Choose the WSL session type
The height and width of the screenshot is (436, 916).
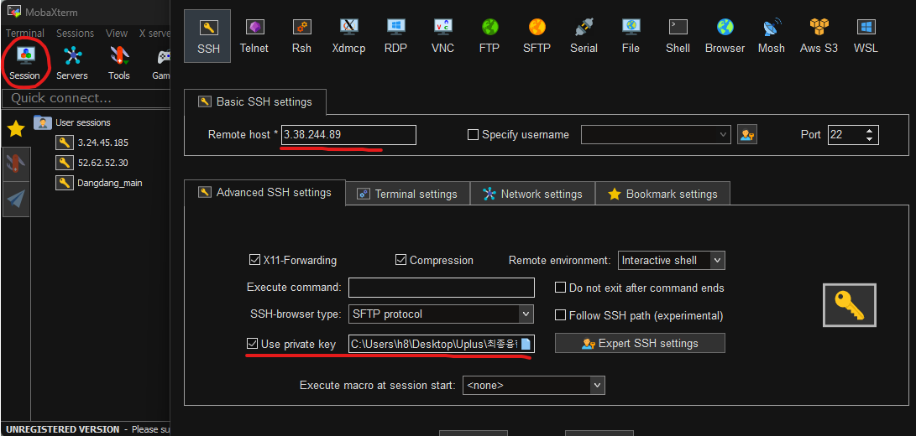866,36
